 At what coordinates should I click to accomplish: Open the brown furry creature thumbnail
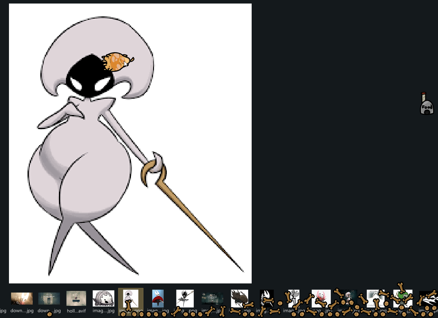[x=239, y=298]
